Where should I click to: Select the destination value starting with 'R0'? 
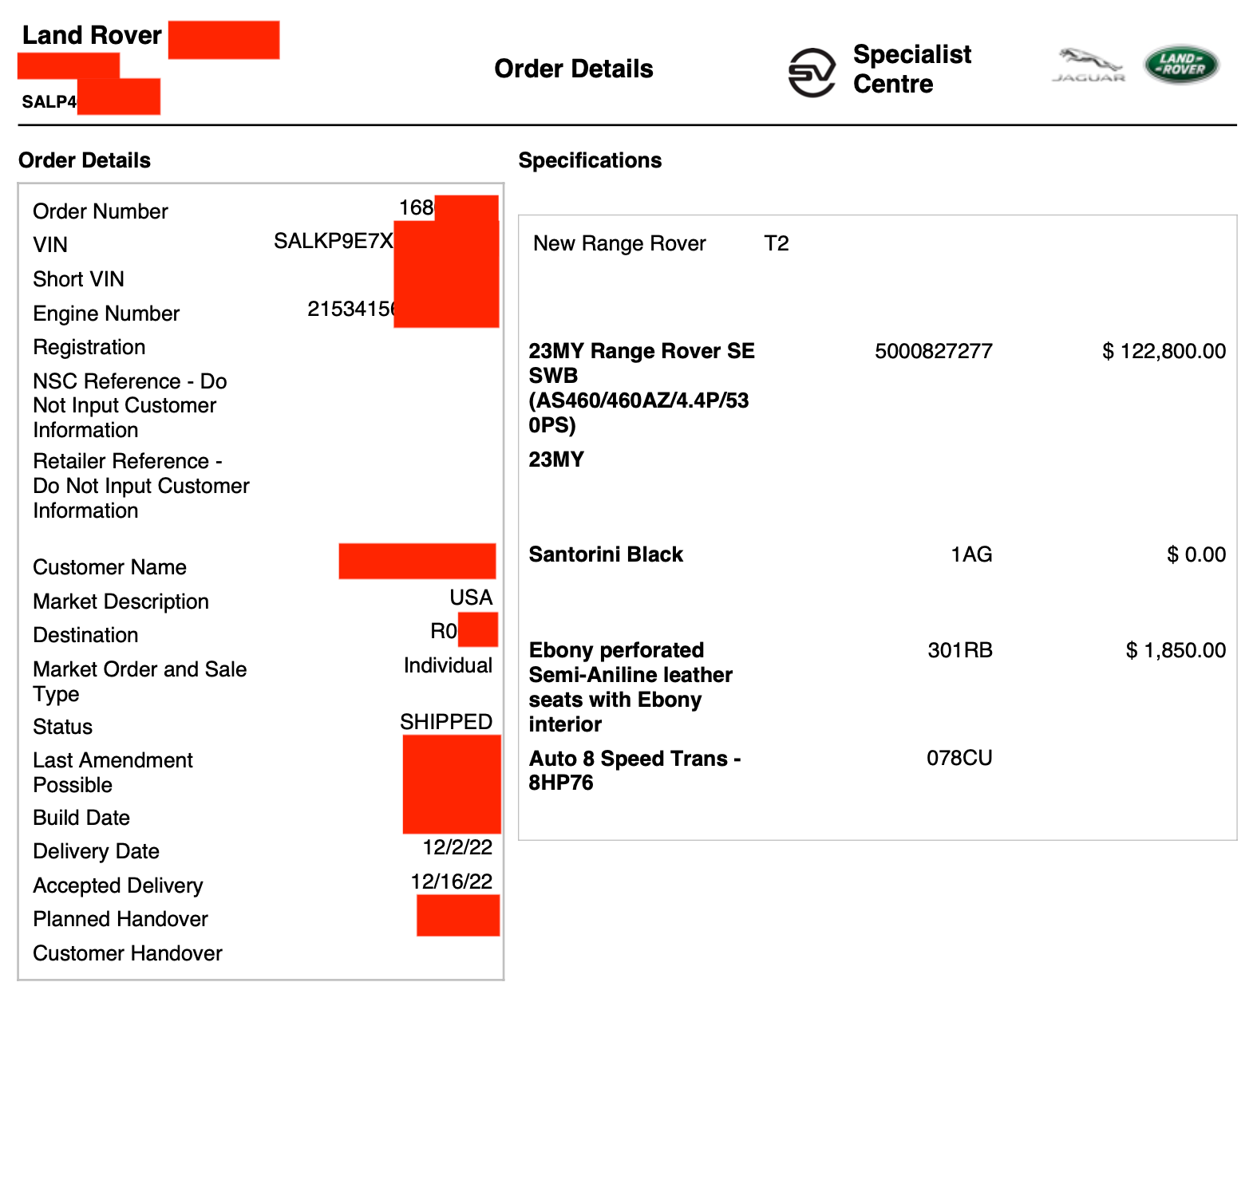(x=444, y=631)
